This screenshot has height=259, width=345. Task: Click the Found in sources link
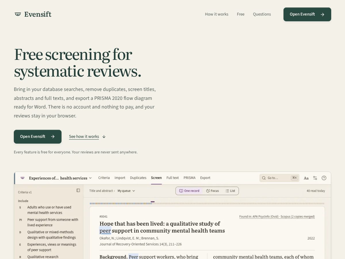tap(277, 217)
